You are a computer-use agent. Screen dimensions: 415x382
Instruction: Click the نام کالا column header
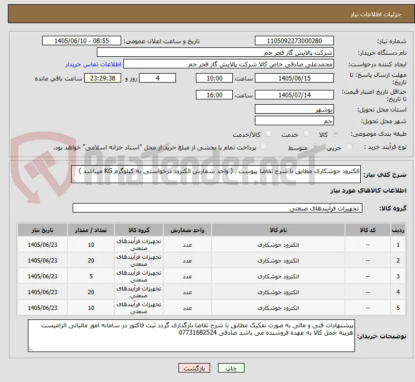pyautogui.click(x=278, y=230)
